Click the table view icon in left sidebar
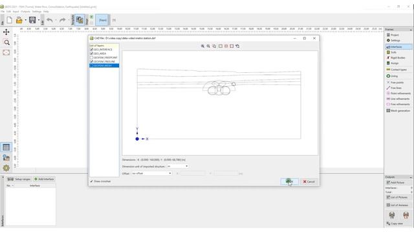This screenshot has height=232, width=414. [6, 148]
